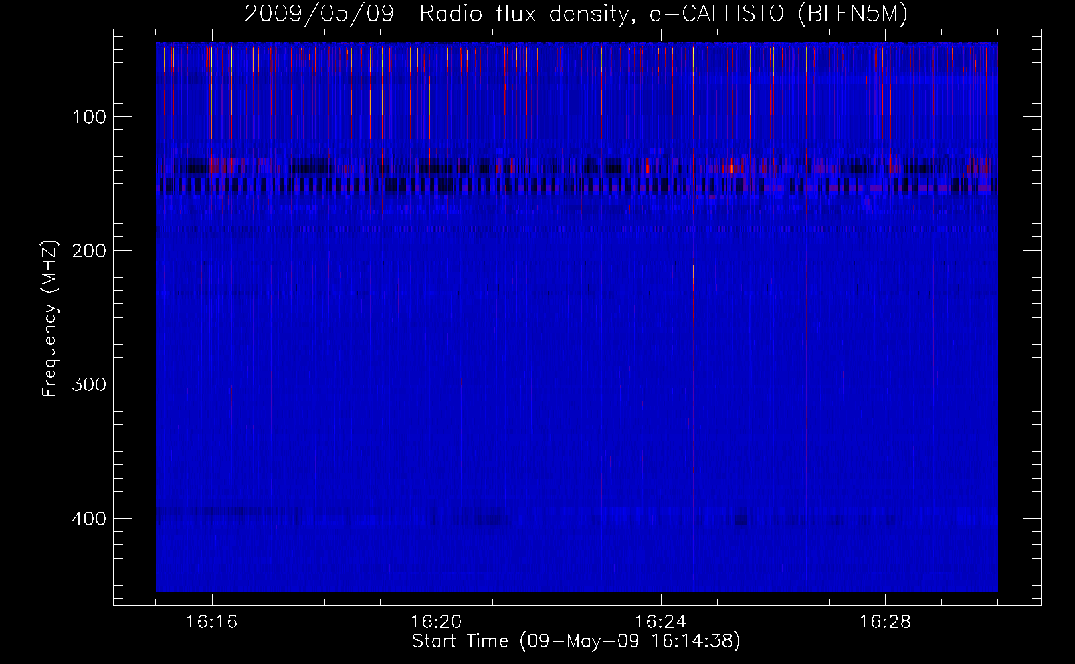Select the 200 frequency tick label
This screenshot has height=664, width=1075.
[x=89, y=251]
